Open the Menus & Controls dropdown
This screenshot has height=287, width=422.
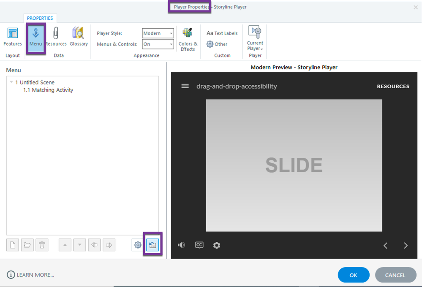tap(158, 44)
